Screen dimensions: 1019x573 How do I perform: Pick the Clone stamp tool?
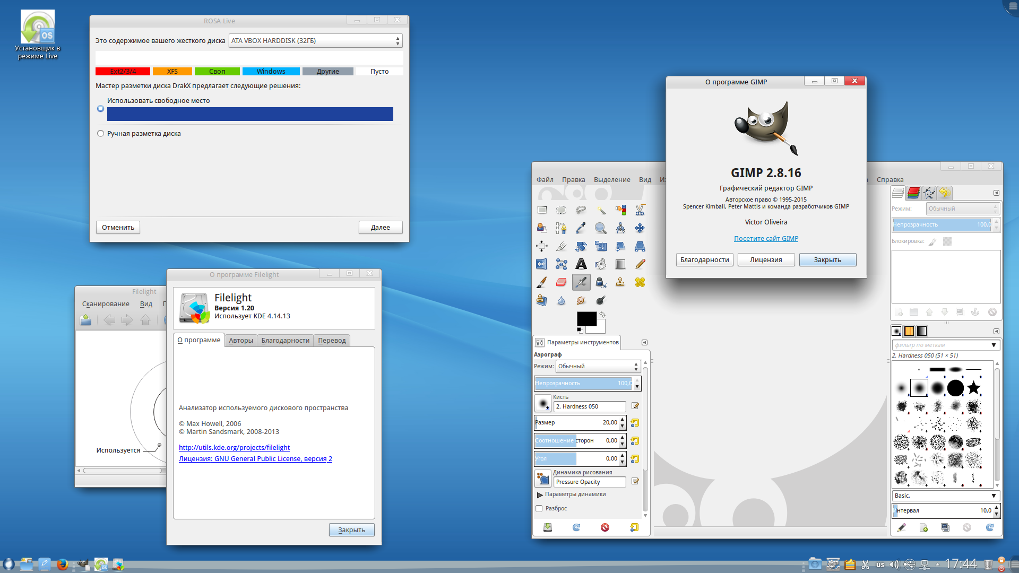coord(620,283)
